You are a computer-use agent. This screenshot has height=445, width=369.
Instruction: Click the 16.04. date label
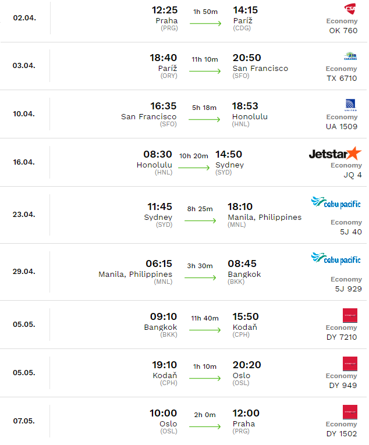coord(24,162)
